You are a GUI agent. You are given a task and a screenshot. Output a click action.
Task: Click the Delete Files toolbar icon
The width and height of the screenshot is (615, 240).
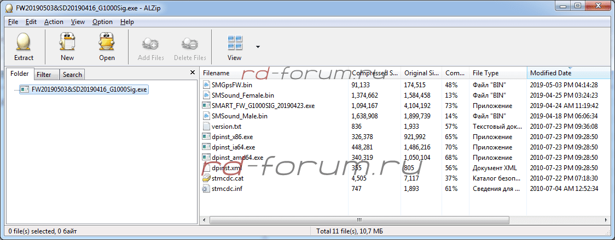[189, 43]
